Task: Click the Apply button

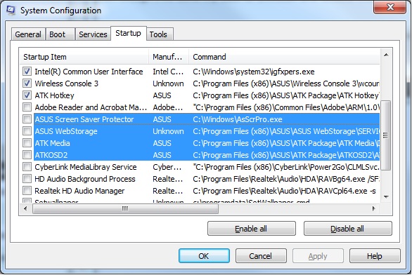Action: [x=318, y=256]
